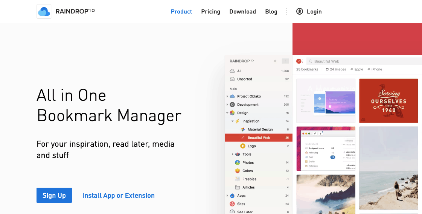
Task: Open the Product nav item
Action: tap(181, 12)
